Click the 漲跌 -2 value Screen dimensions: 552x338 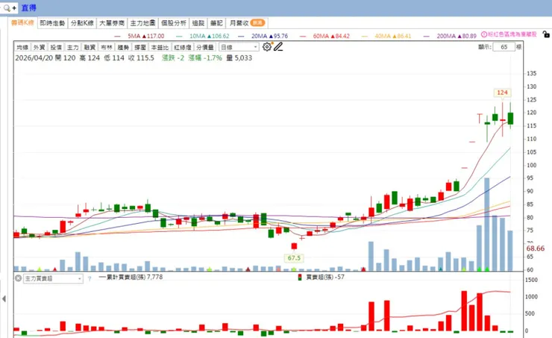point(173,57)
